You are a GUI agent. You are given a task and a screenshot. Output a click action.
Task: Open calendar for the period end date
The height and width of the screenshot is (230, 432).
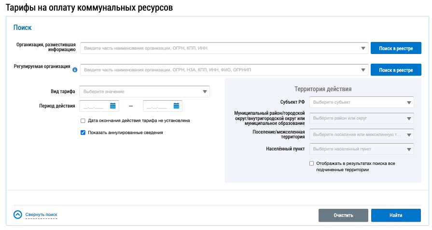(x=176, y=106)
